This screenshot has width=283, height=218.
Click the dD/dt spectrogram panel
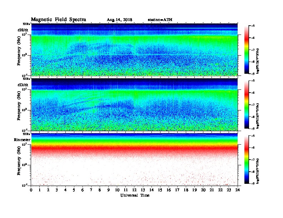pyautogui.click(x=134, y=104)
